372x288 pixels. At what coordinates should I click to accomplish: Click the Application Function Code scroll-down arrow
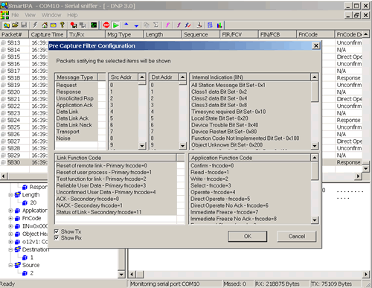315,220
